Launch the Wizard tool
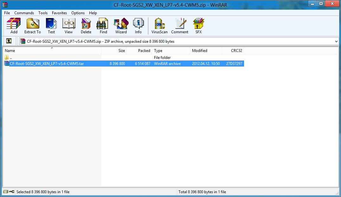Viewport: 341px width, 197px height. [x=121, y=26]
